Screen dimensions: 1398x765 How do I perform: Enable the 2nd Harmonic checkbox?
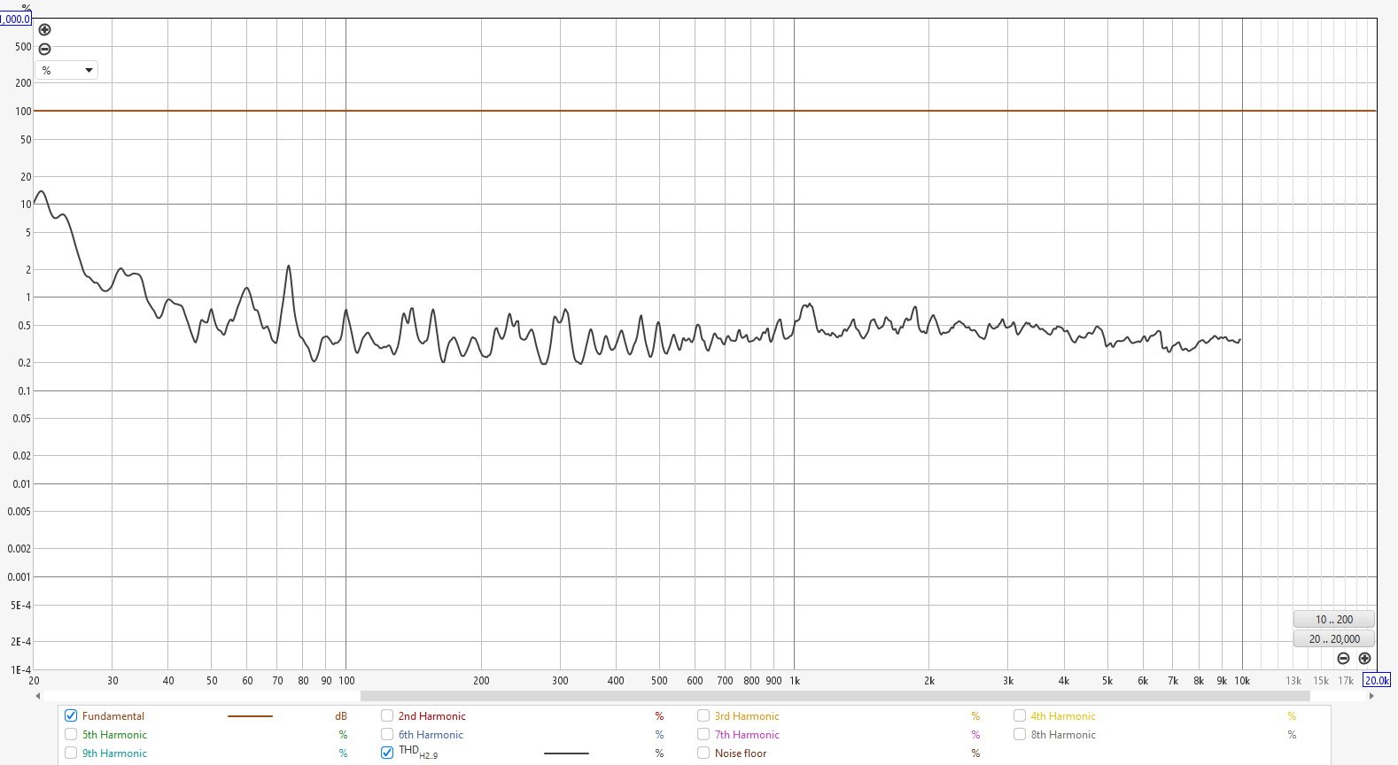click(x=387, y=715)
